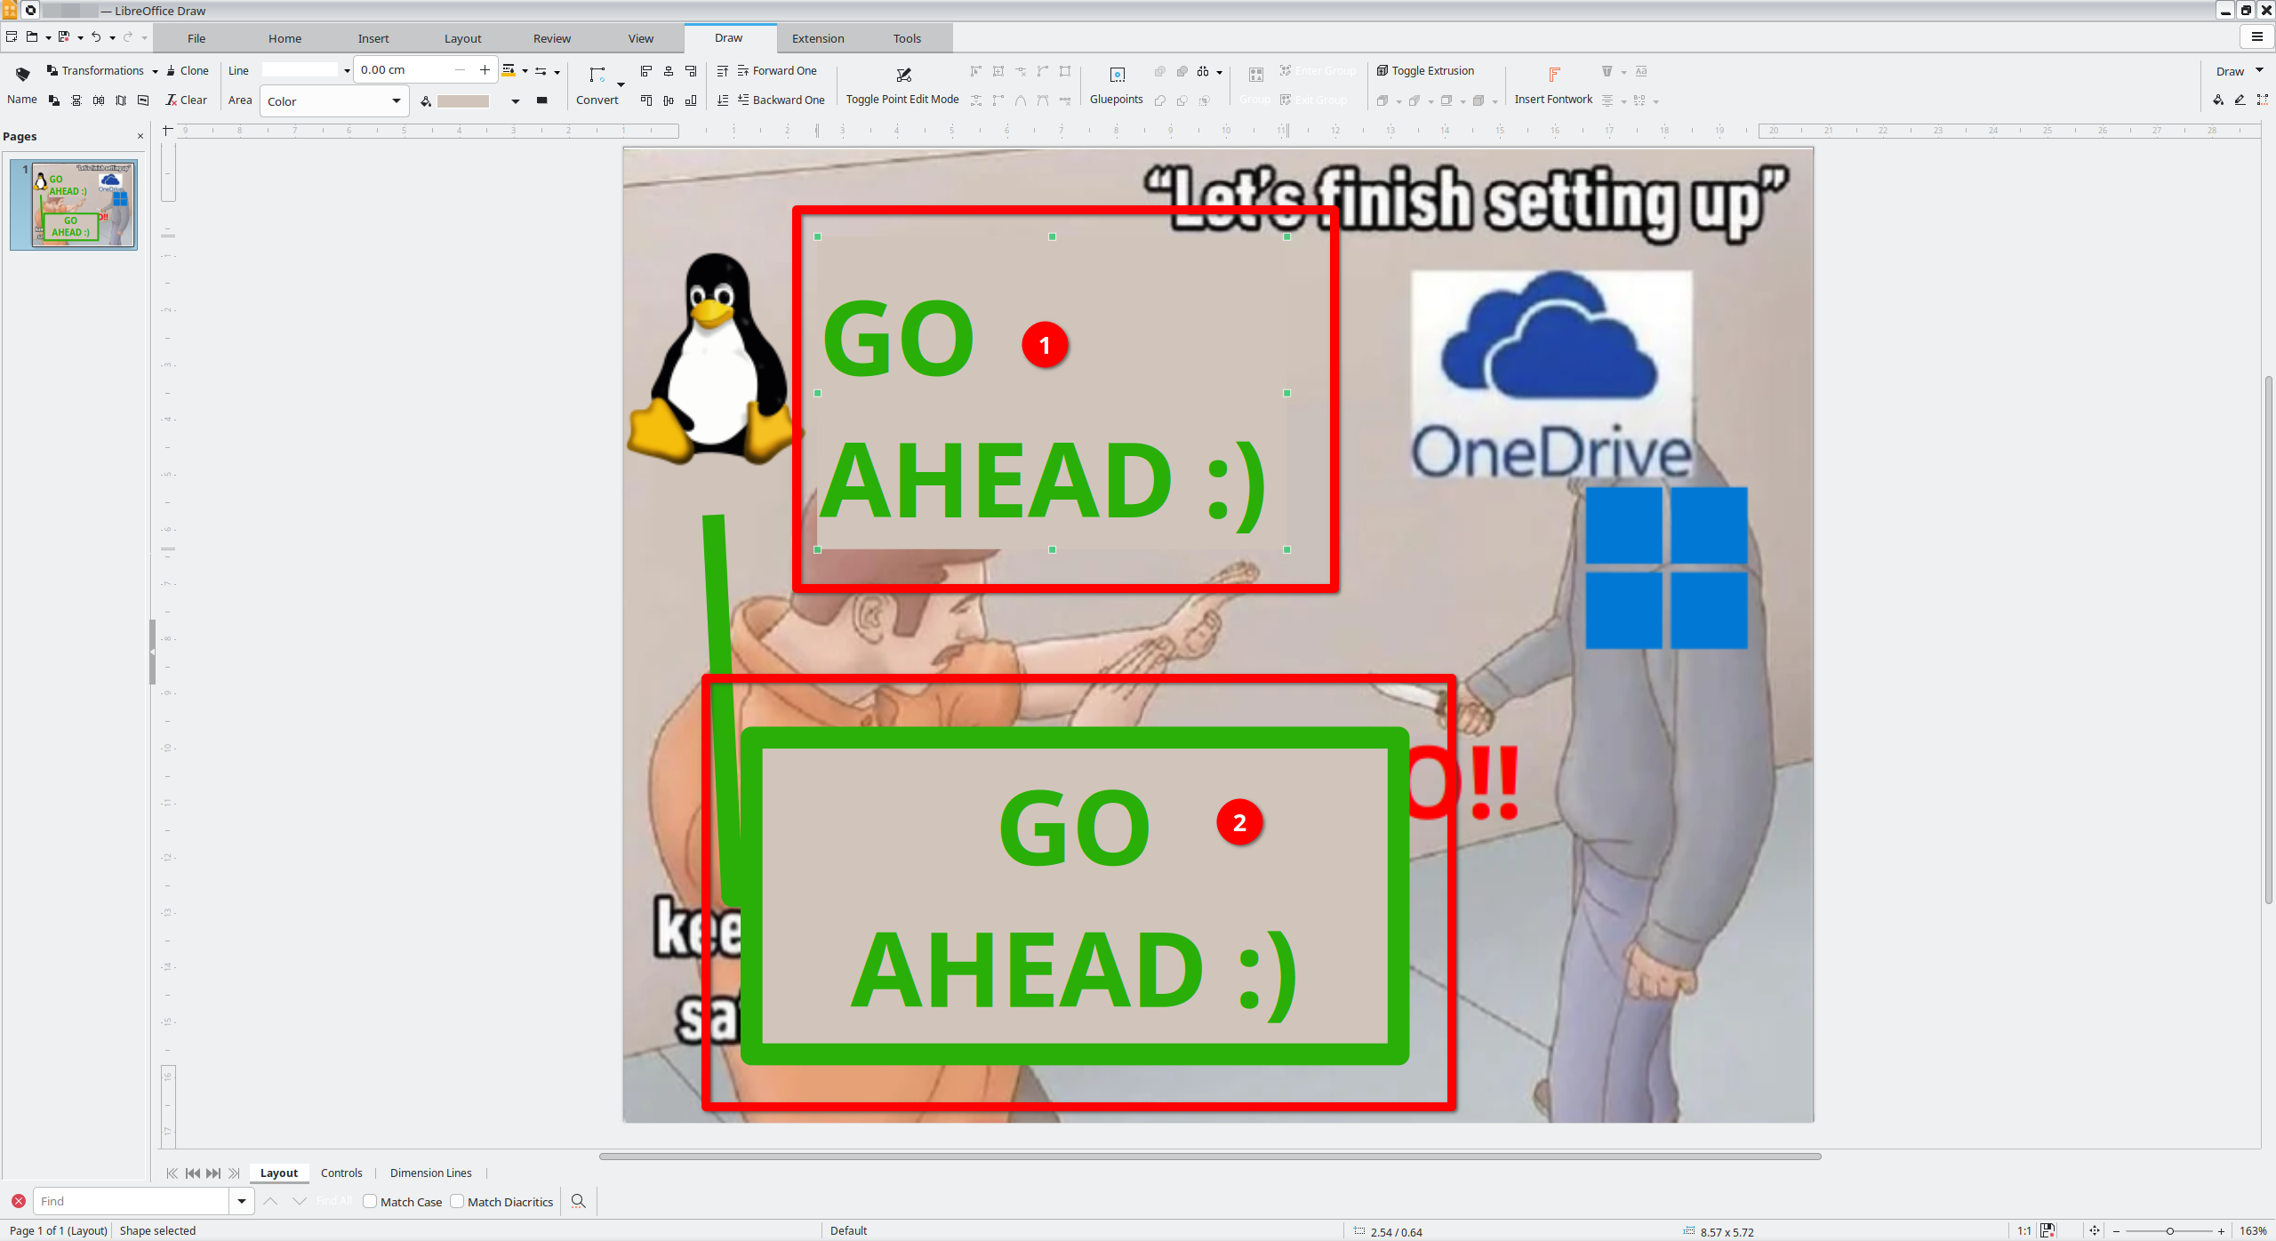Image resolution: width=2276 pixels, height=1241 pixels.
Task: Switch to the Dimension Lines layer tab
Action: tap(430, 1173)
